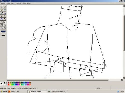Click the Iniciar start button
Screen dimensions: 125x93
(x=4, y=92)
